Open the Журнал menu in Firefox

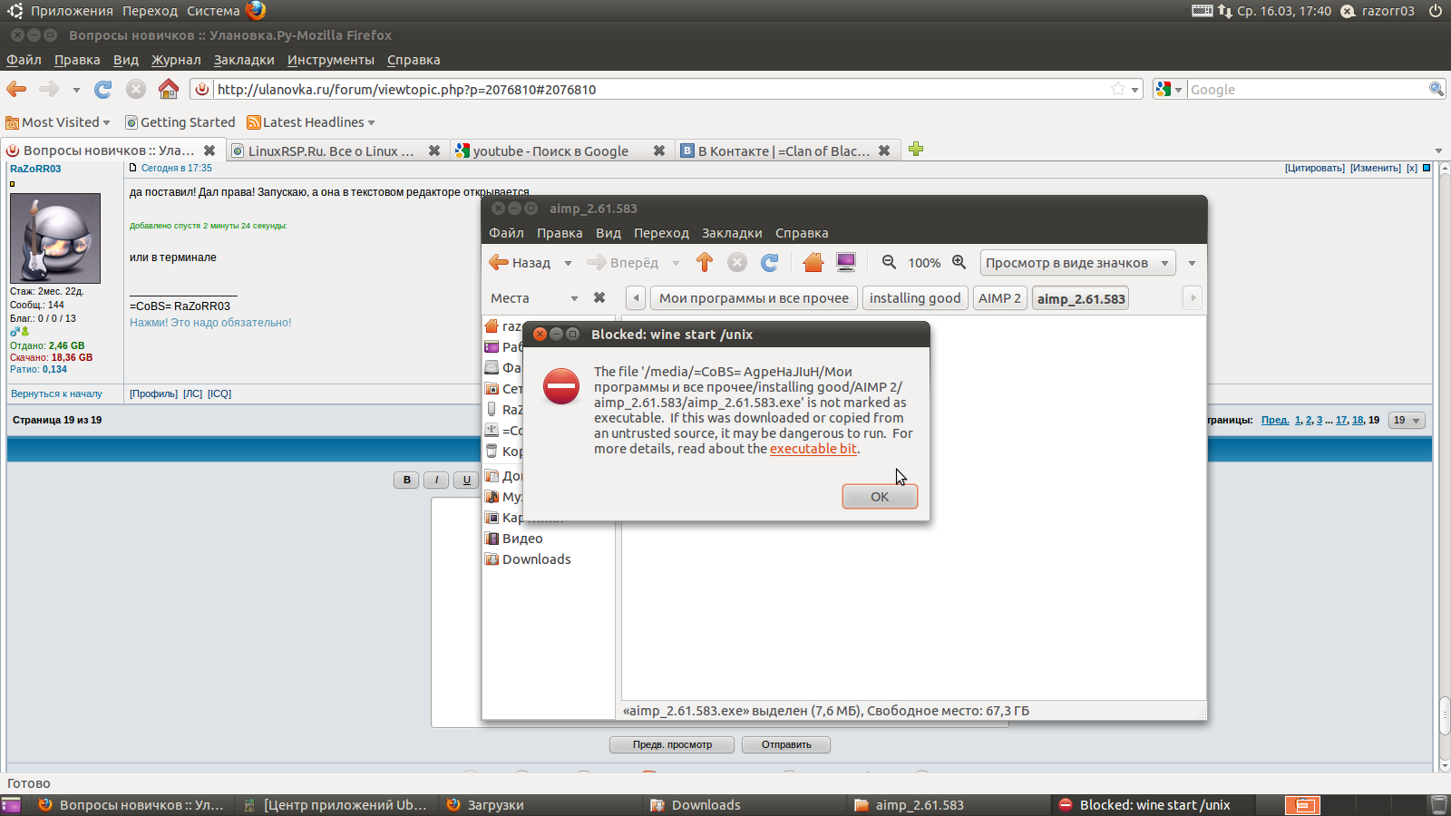(x=176, y=60)
